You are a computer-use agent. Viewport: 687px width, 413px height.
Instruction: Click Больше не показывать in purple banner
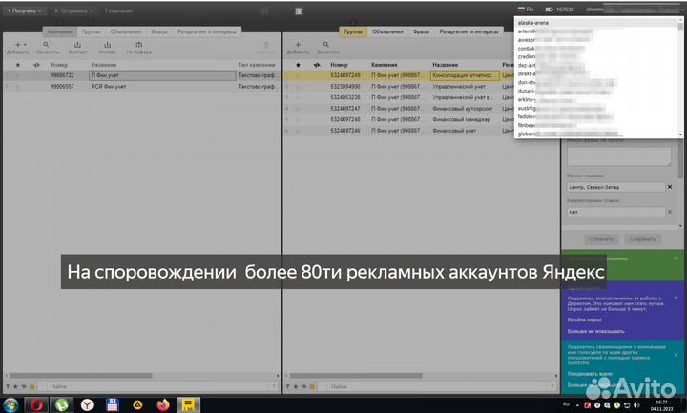[595, 331]
